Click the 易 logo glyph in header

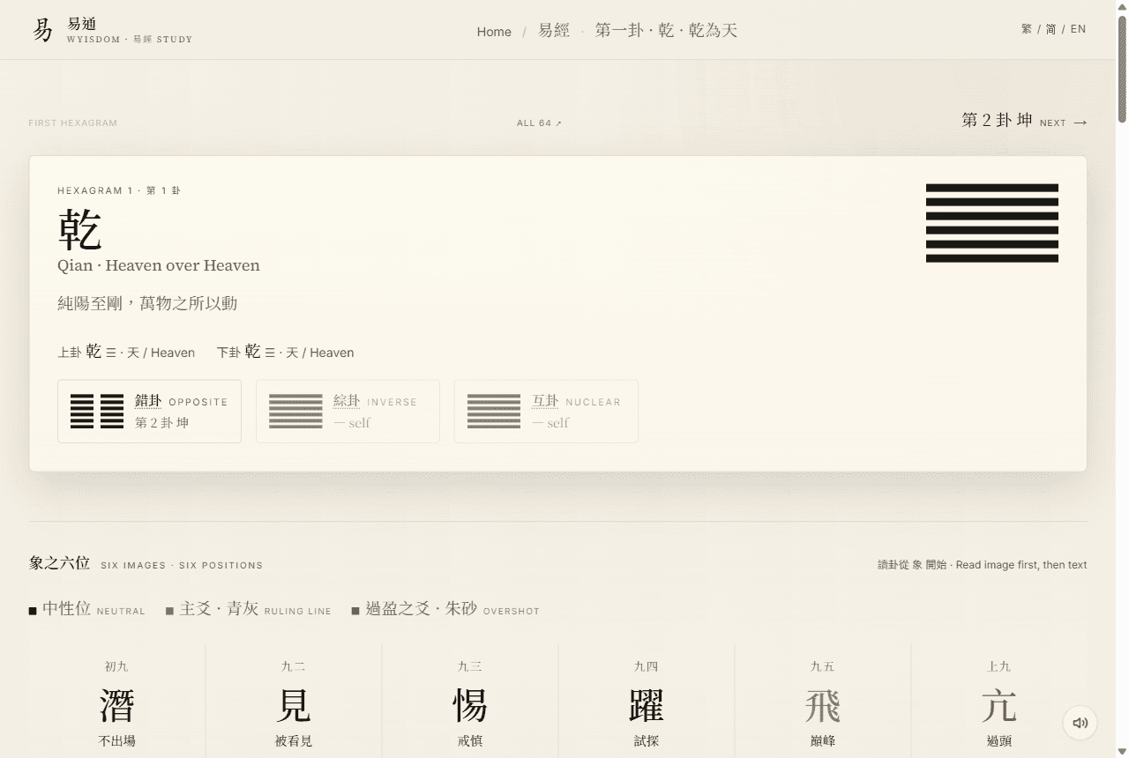pos(42,30)
